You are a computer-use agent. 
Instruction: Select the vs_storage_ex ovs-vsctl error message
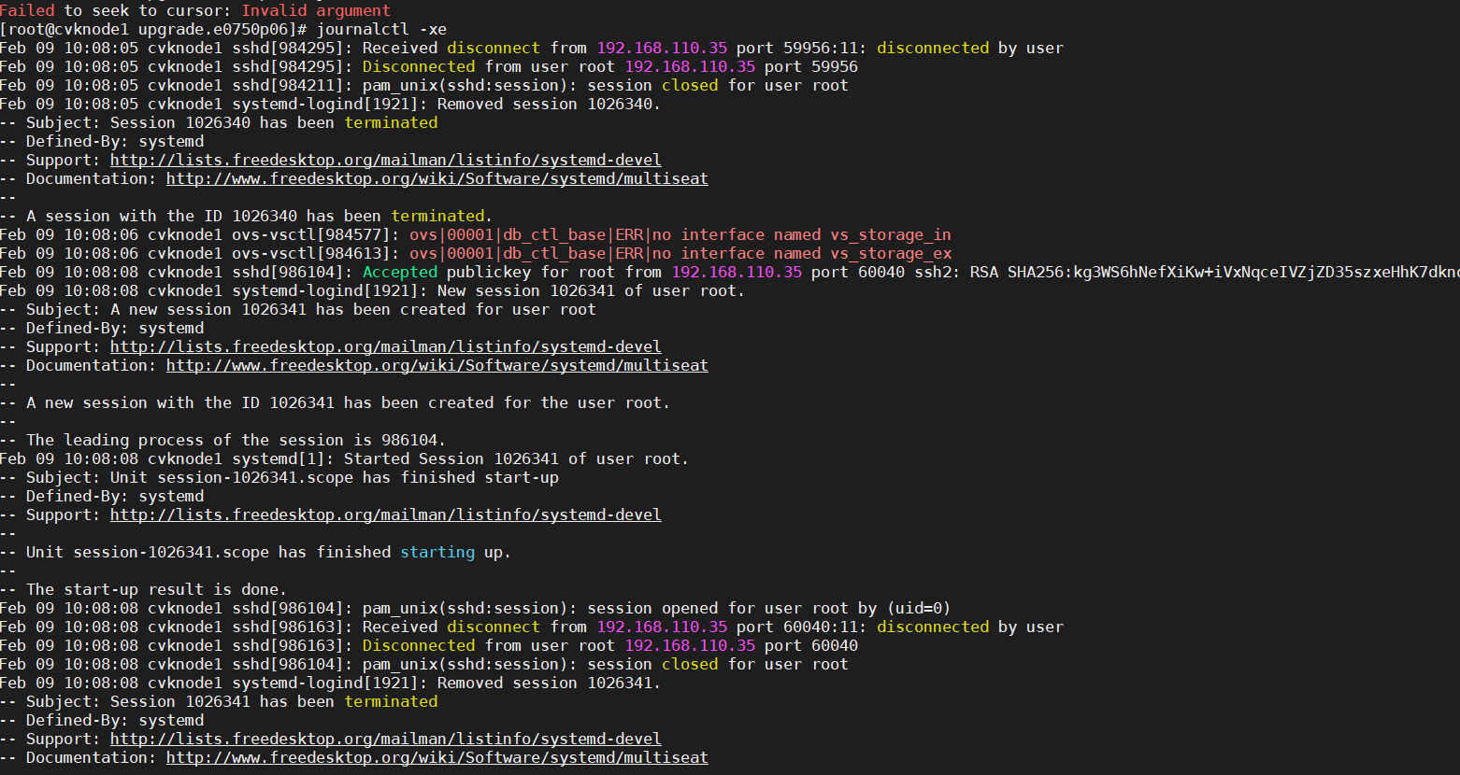pyautogui.click(x=680, y=253)
